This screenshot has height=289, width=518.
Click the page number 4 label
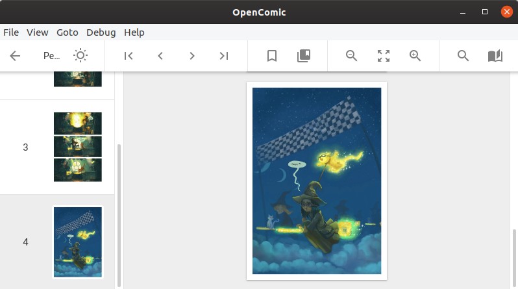(x=25, y=242)
